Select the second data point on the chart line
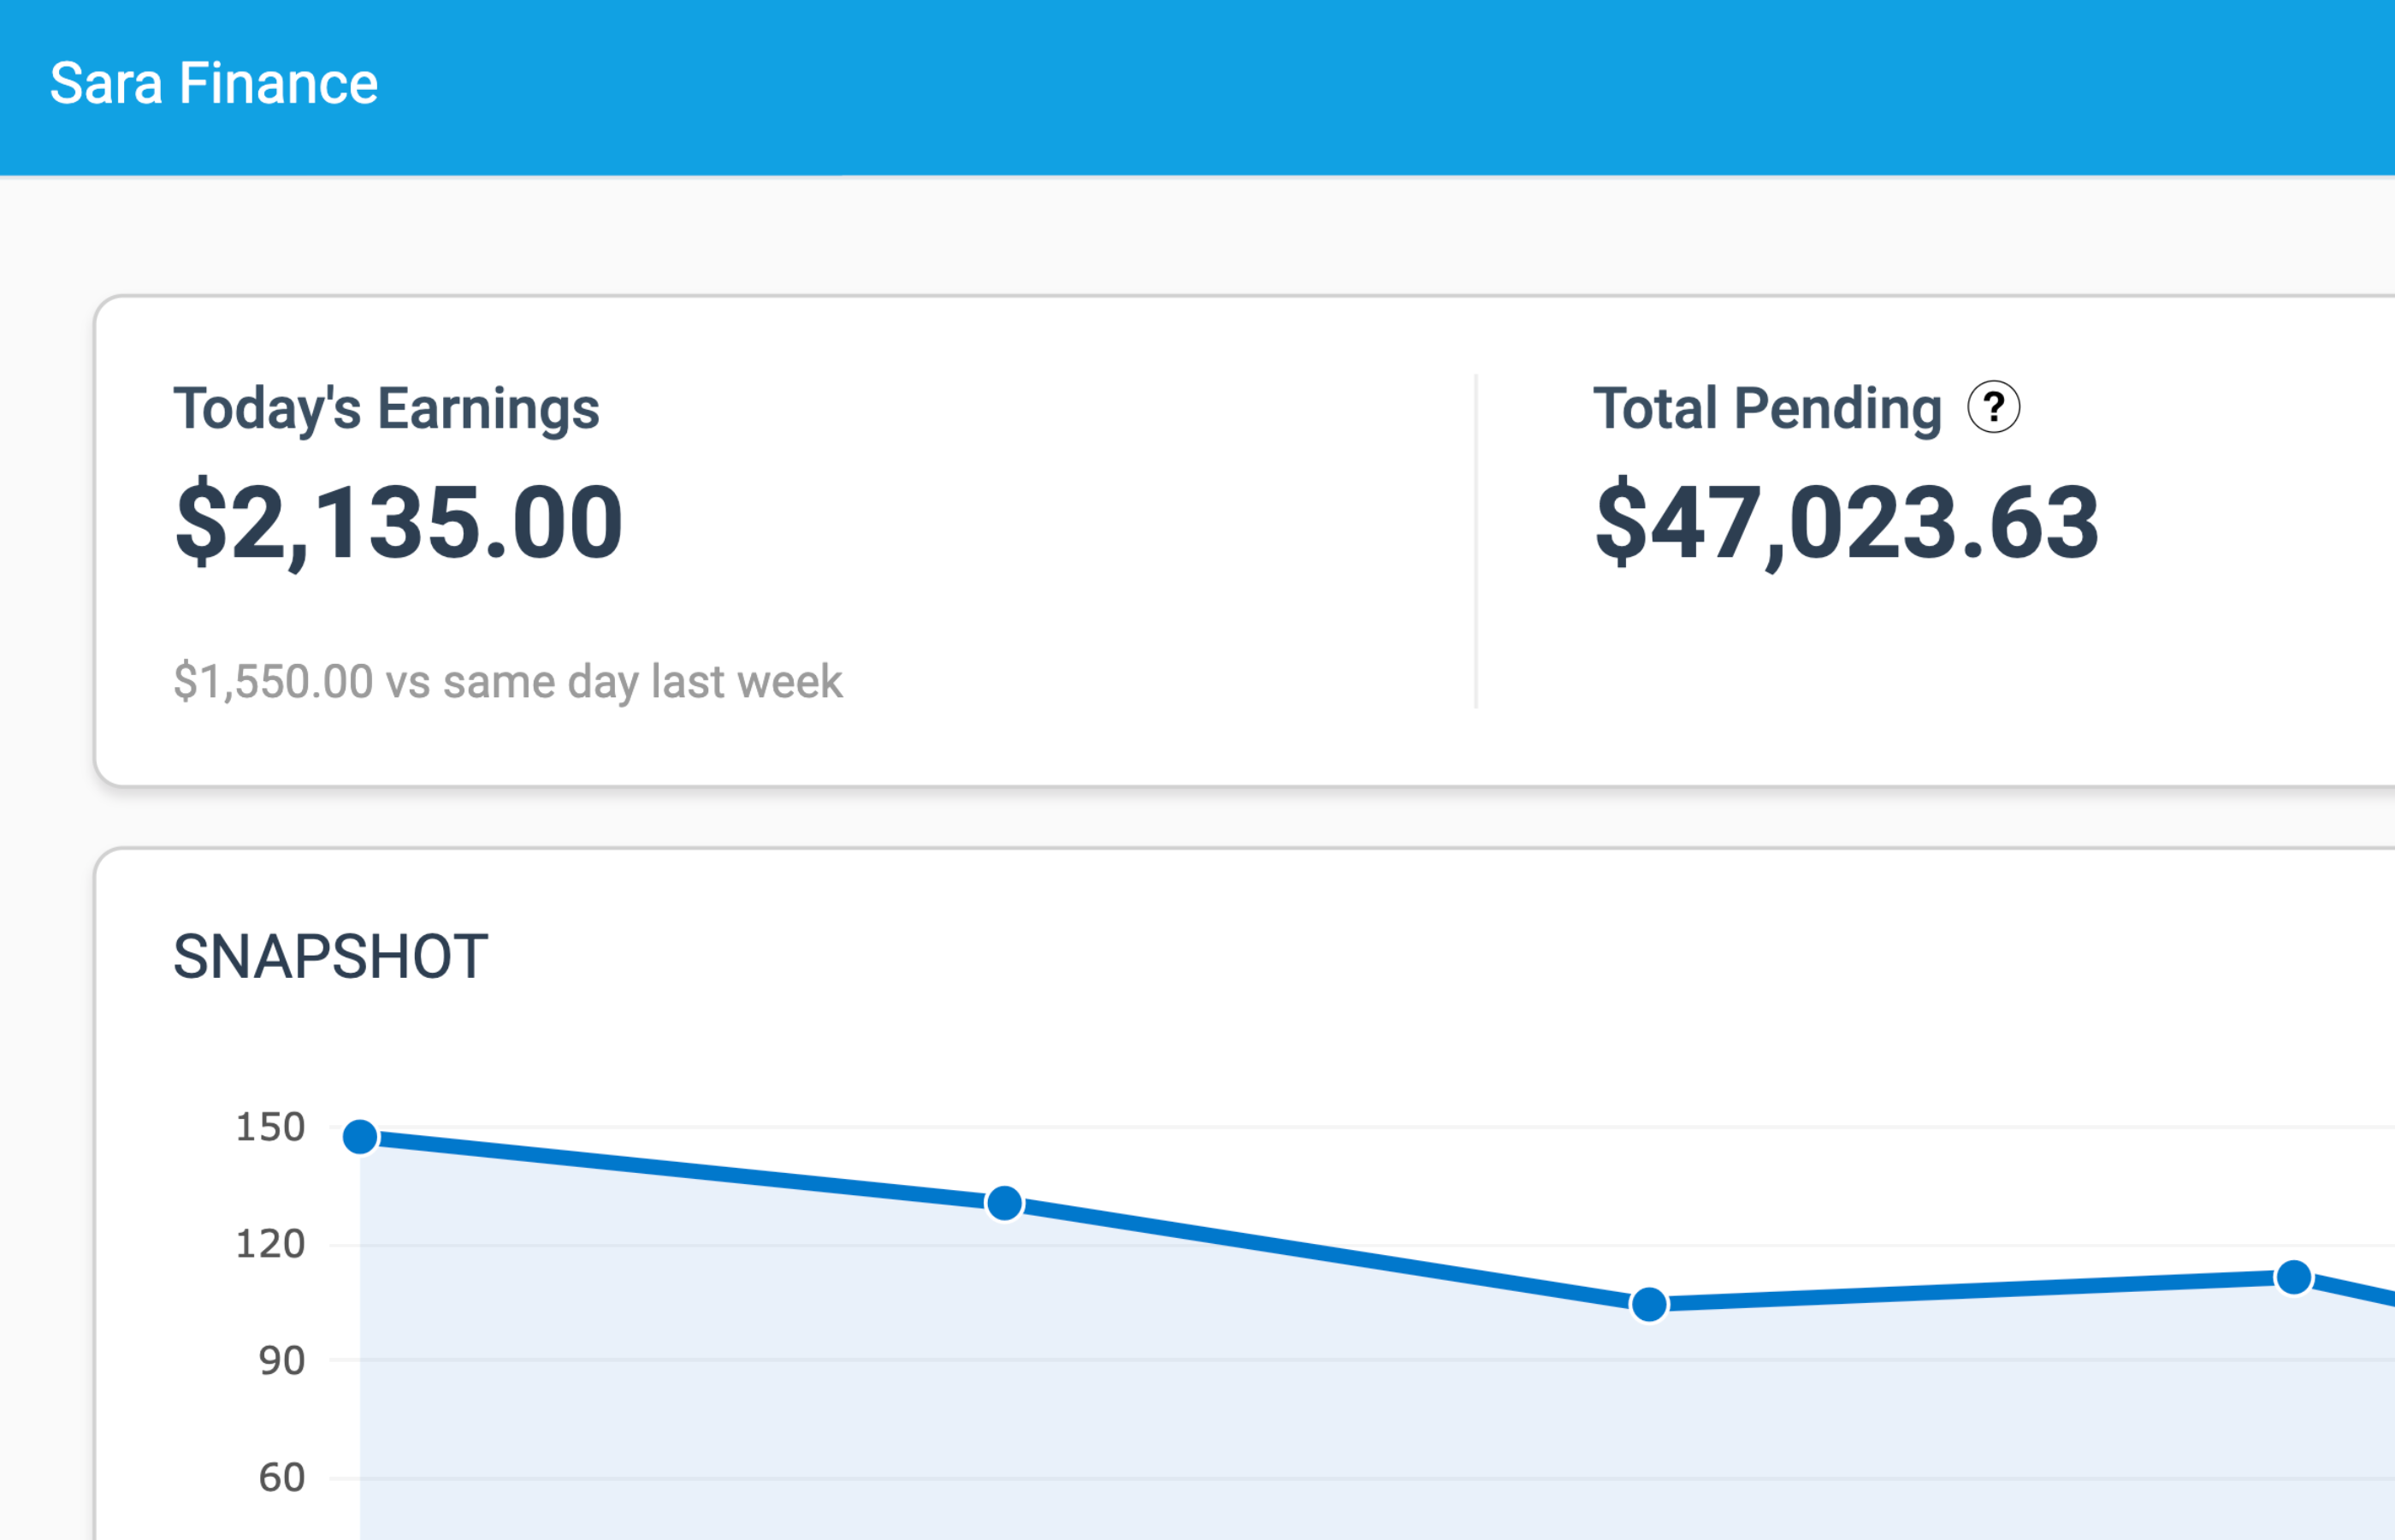Viewport: 2395px width, 1540px height. tap(1004, 1203)
